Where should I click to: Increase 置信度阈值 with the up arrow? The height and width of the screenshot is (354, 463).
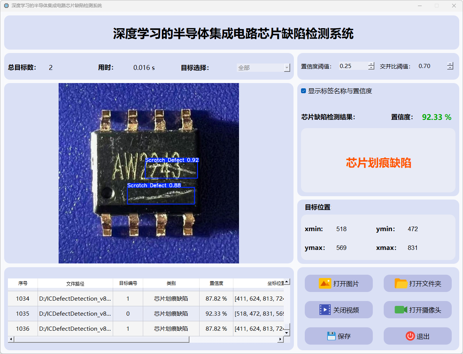(x=371, y=64)
